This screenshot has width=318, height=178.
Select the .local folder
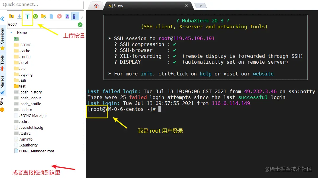point(21,62)
